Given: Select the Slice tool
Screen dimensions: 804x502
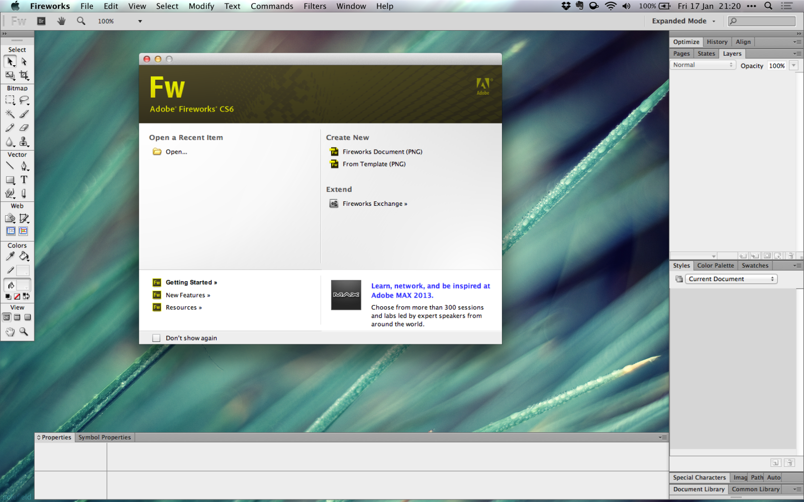Looking at the screenshot, I should pyautogui.click(x=24, y=218).
